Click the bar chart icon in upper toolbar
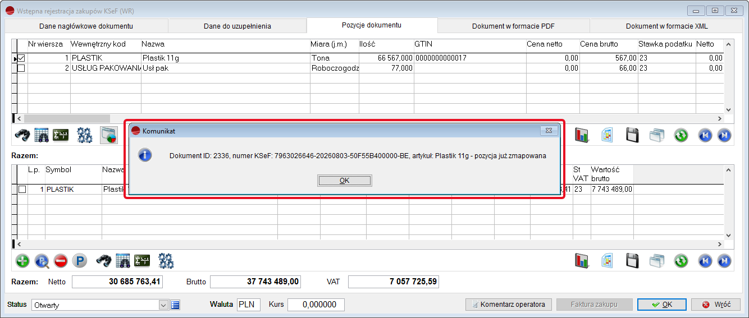Viewport: 749px width, 318px height. (582, 135)
